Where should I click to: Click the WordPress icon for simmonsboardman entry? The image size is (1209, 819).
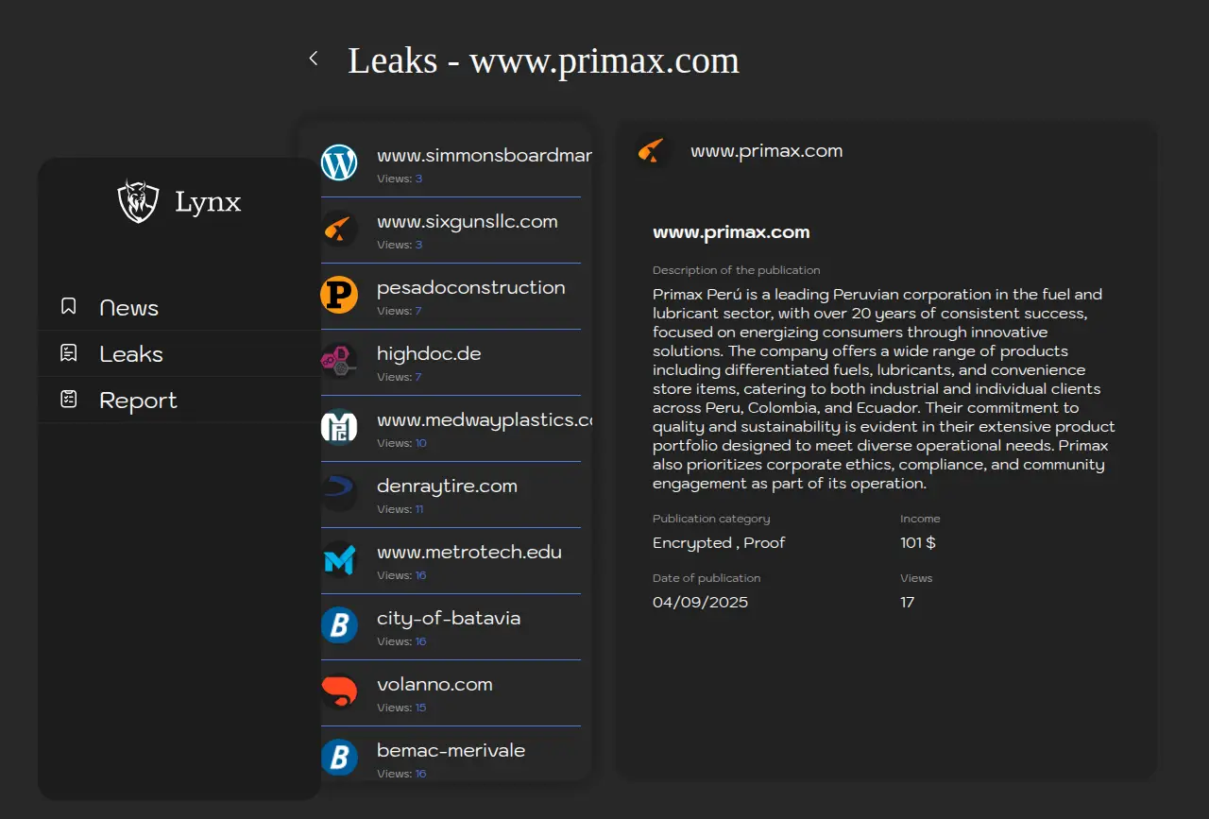pyautogui.click(x=339, y=162)
